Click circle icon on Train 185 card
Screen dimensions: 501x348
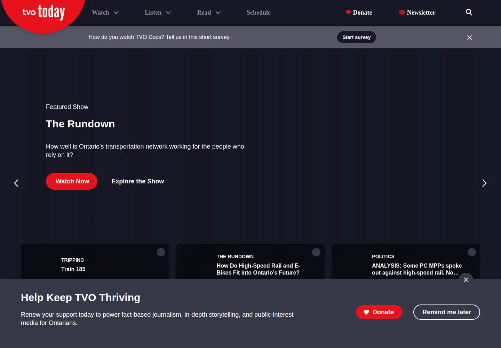(161, 252)
